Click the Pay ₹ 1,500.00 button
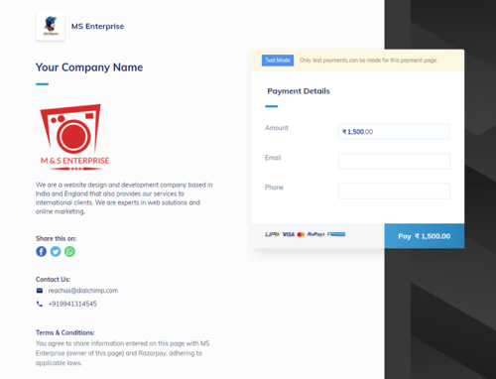Screen dimensions: 496x379 pos(425,236)
